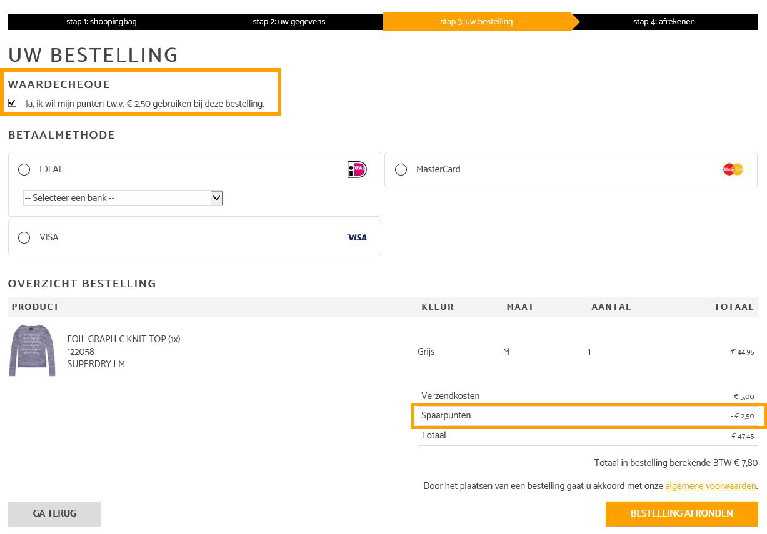Select the iDEAL payment radio button
This screenshot has width=767, height=534.
click(x=24, y=170)
